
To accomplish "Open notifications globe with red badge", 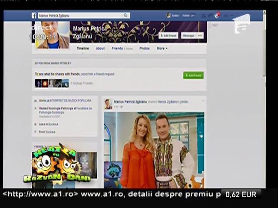I will [x=217, y=16].
